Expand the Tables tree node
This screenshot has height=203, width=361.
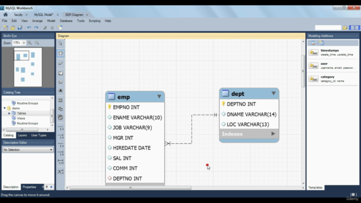coord(9,113)
